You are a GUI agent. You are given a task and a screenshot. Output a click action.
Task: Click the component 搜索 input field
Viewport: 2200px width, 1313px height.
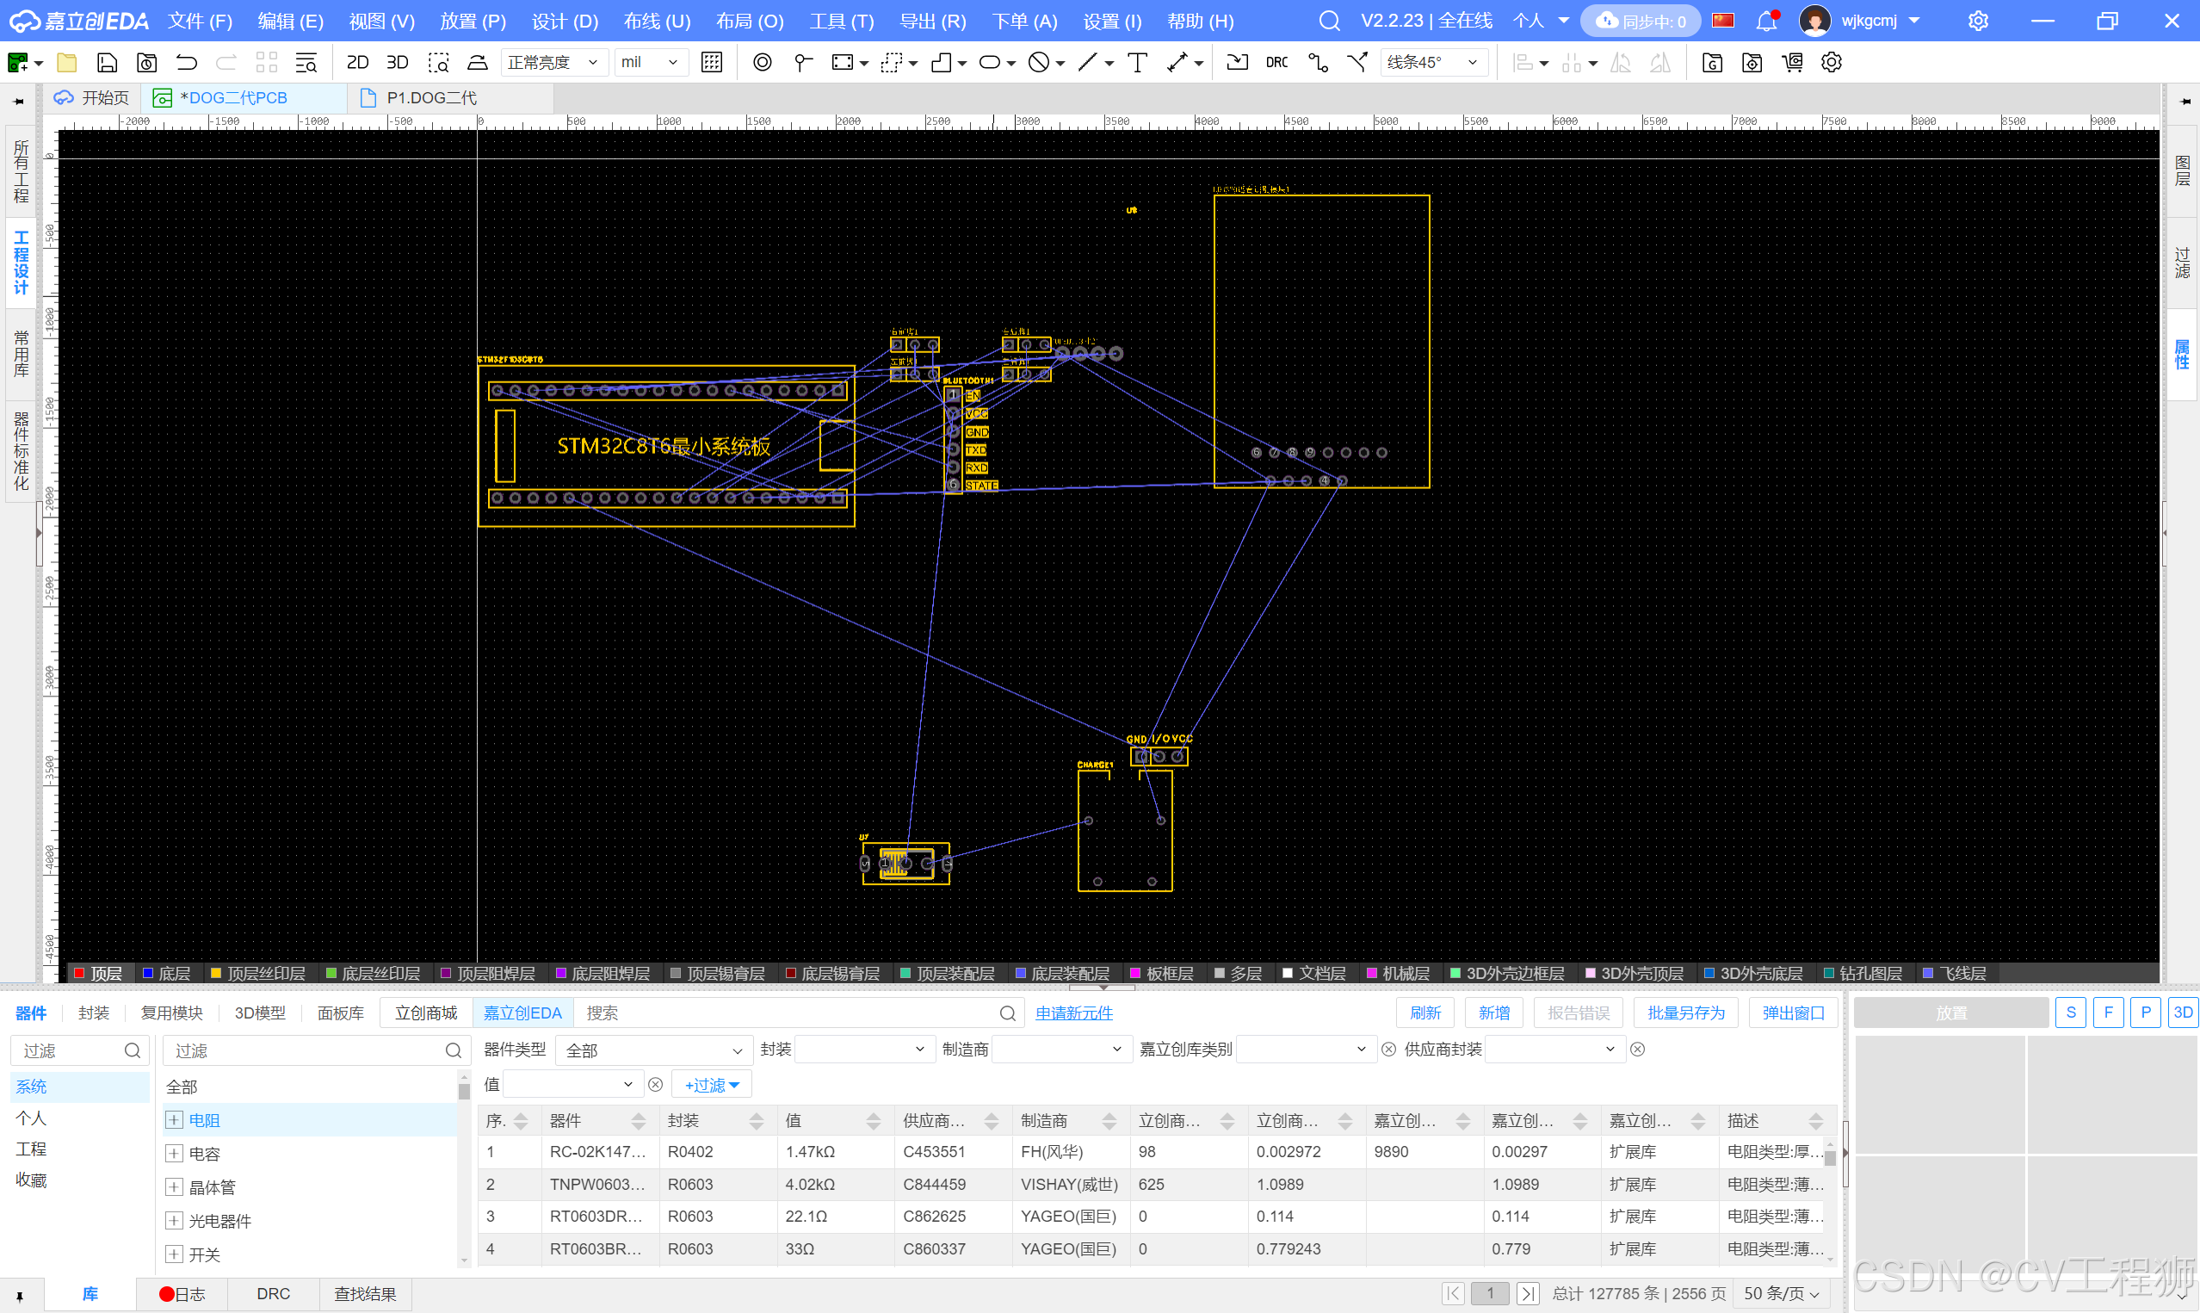pyautogui.click(x=787, y=1013)
